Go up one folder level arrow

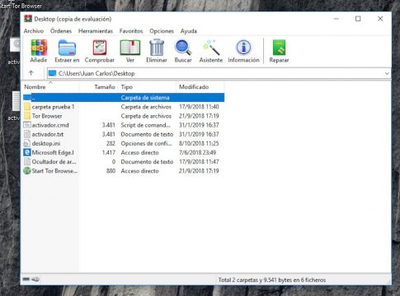(x=31, y=73)
